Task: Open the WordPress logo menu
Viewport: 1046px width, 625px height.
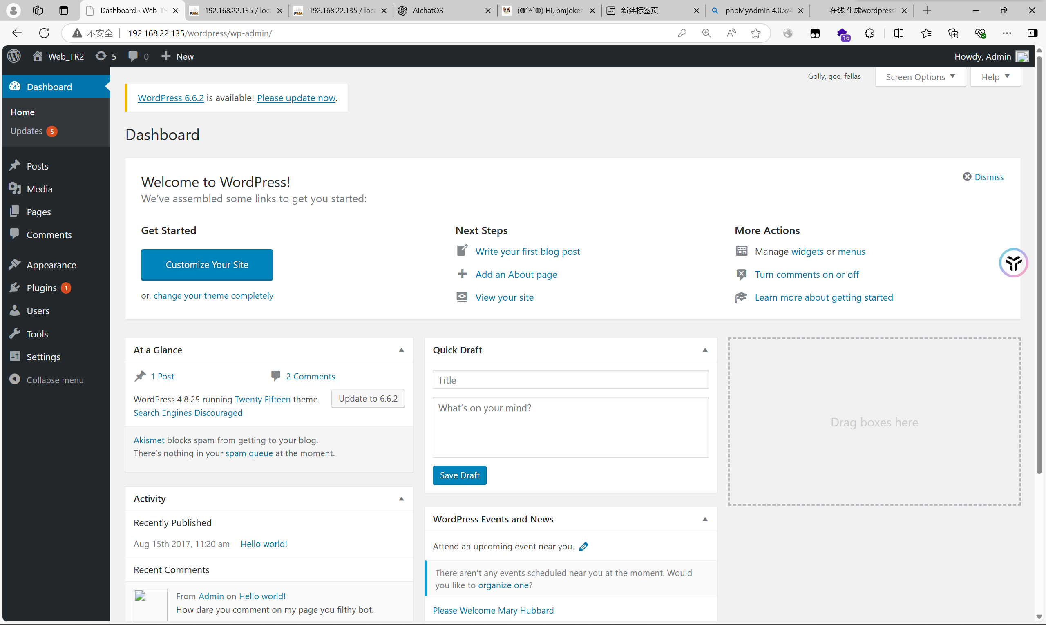Action: pos(14,56)
